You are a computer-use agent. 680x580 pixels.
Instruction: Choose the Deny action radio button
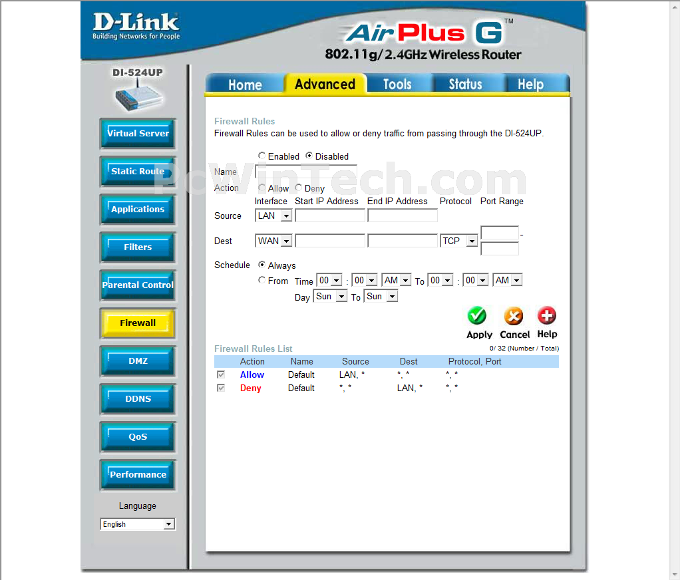point(298,188)
